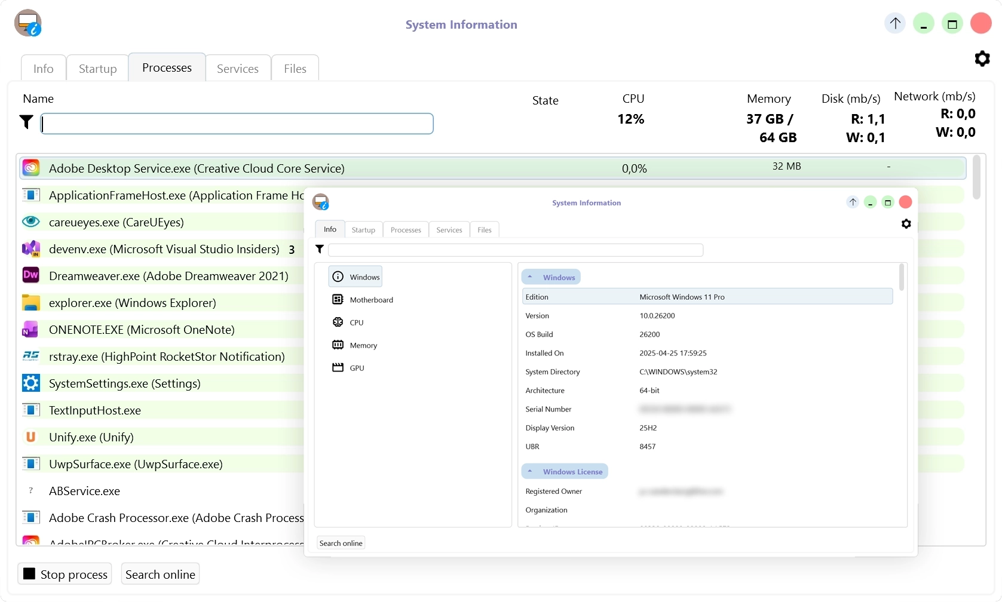Click the Dreamweaver.exe Dw icon
Viewport: 1002px width, 602px height.
click(31, 275)
